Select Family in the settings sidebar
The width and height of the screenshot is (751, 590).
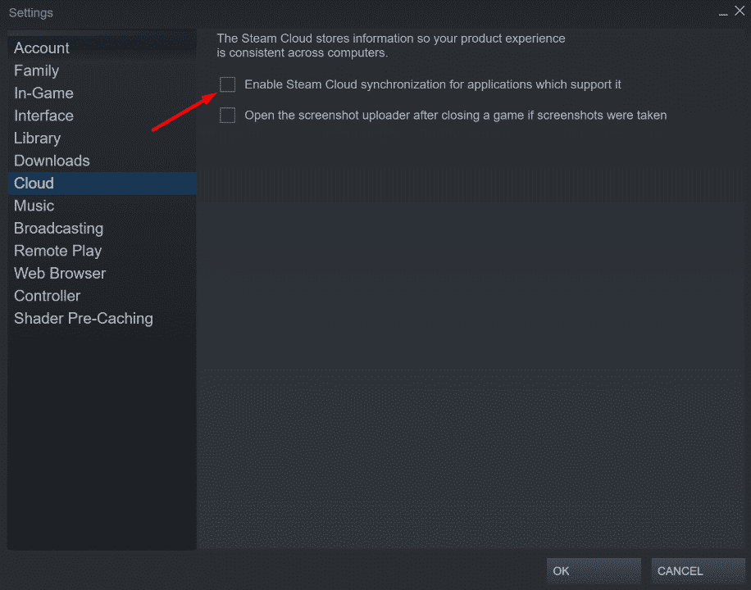click(36, 70)
